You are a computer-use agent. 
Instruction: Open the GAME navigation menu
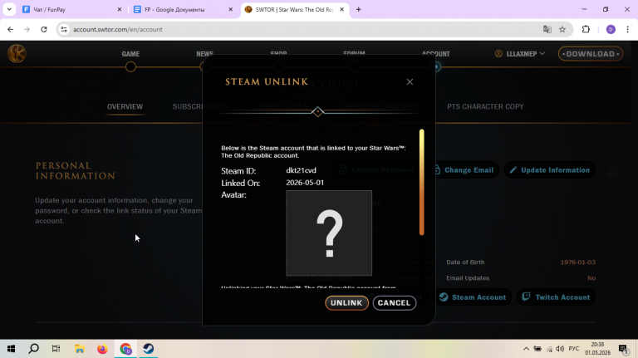click(x=130, y=54)
